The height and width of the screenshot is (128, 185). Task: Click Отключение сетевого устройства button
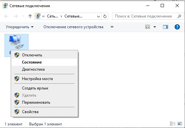pos(74,27)
